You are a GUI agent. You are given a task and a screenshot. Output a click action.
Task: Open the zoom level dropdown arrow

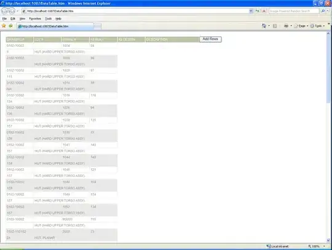(x=324, y=246)
